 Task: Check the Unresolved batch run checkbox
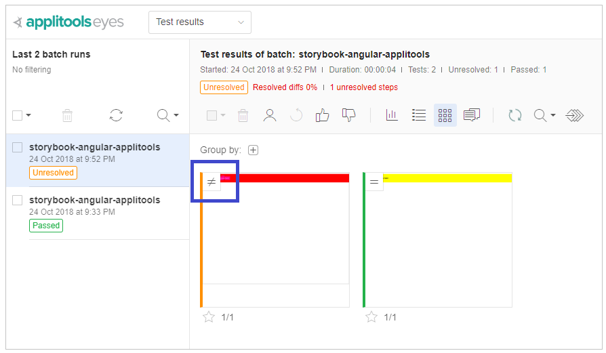click(x=18, y=147)
